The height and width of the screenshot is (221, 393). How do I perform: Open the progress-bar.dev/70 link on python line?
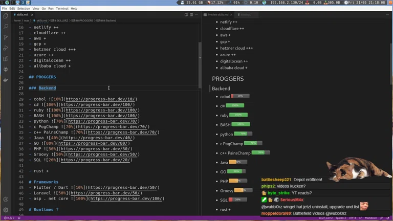(103, 121)
